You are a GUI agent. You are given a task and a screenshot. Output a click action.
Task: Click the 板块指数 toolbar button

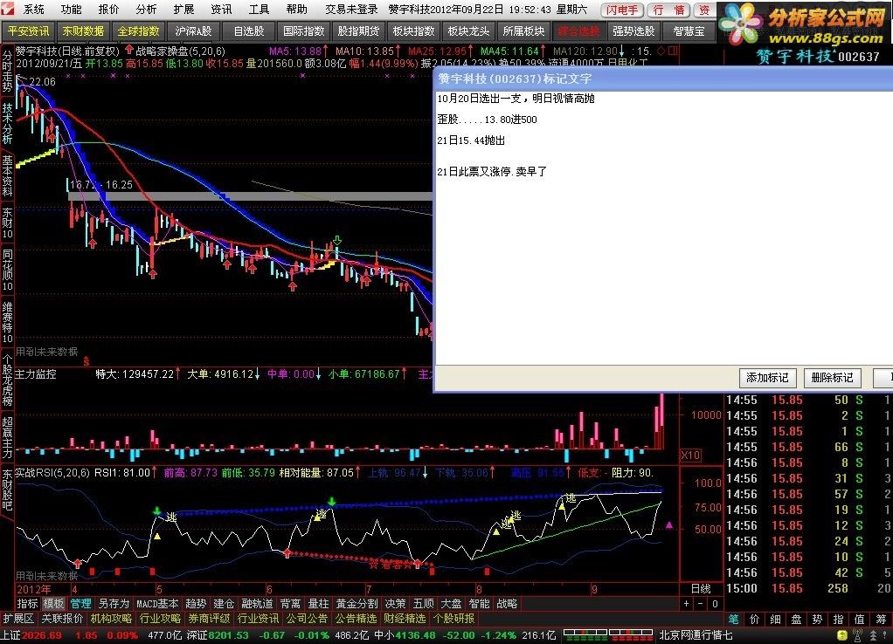point(413,31)
